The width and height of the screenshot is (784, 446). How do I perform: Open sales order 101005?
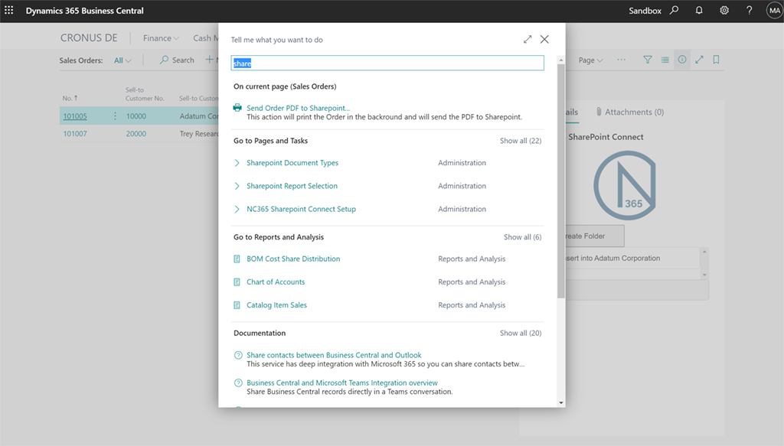75,116
